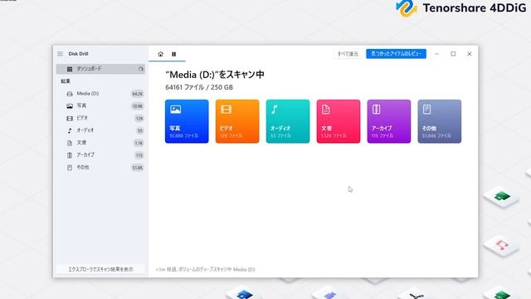531x299 pixels.
Task: Select その他 in the sidebar list
Action: (x=100, y=168)
